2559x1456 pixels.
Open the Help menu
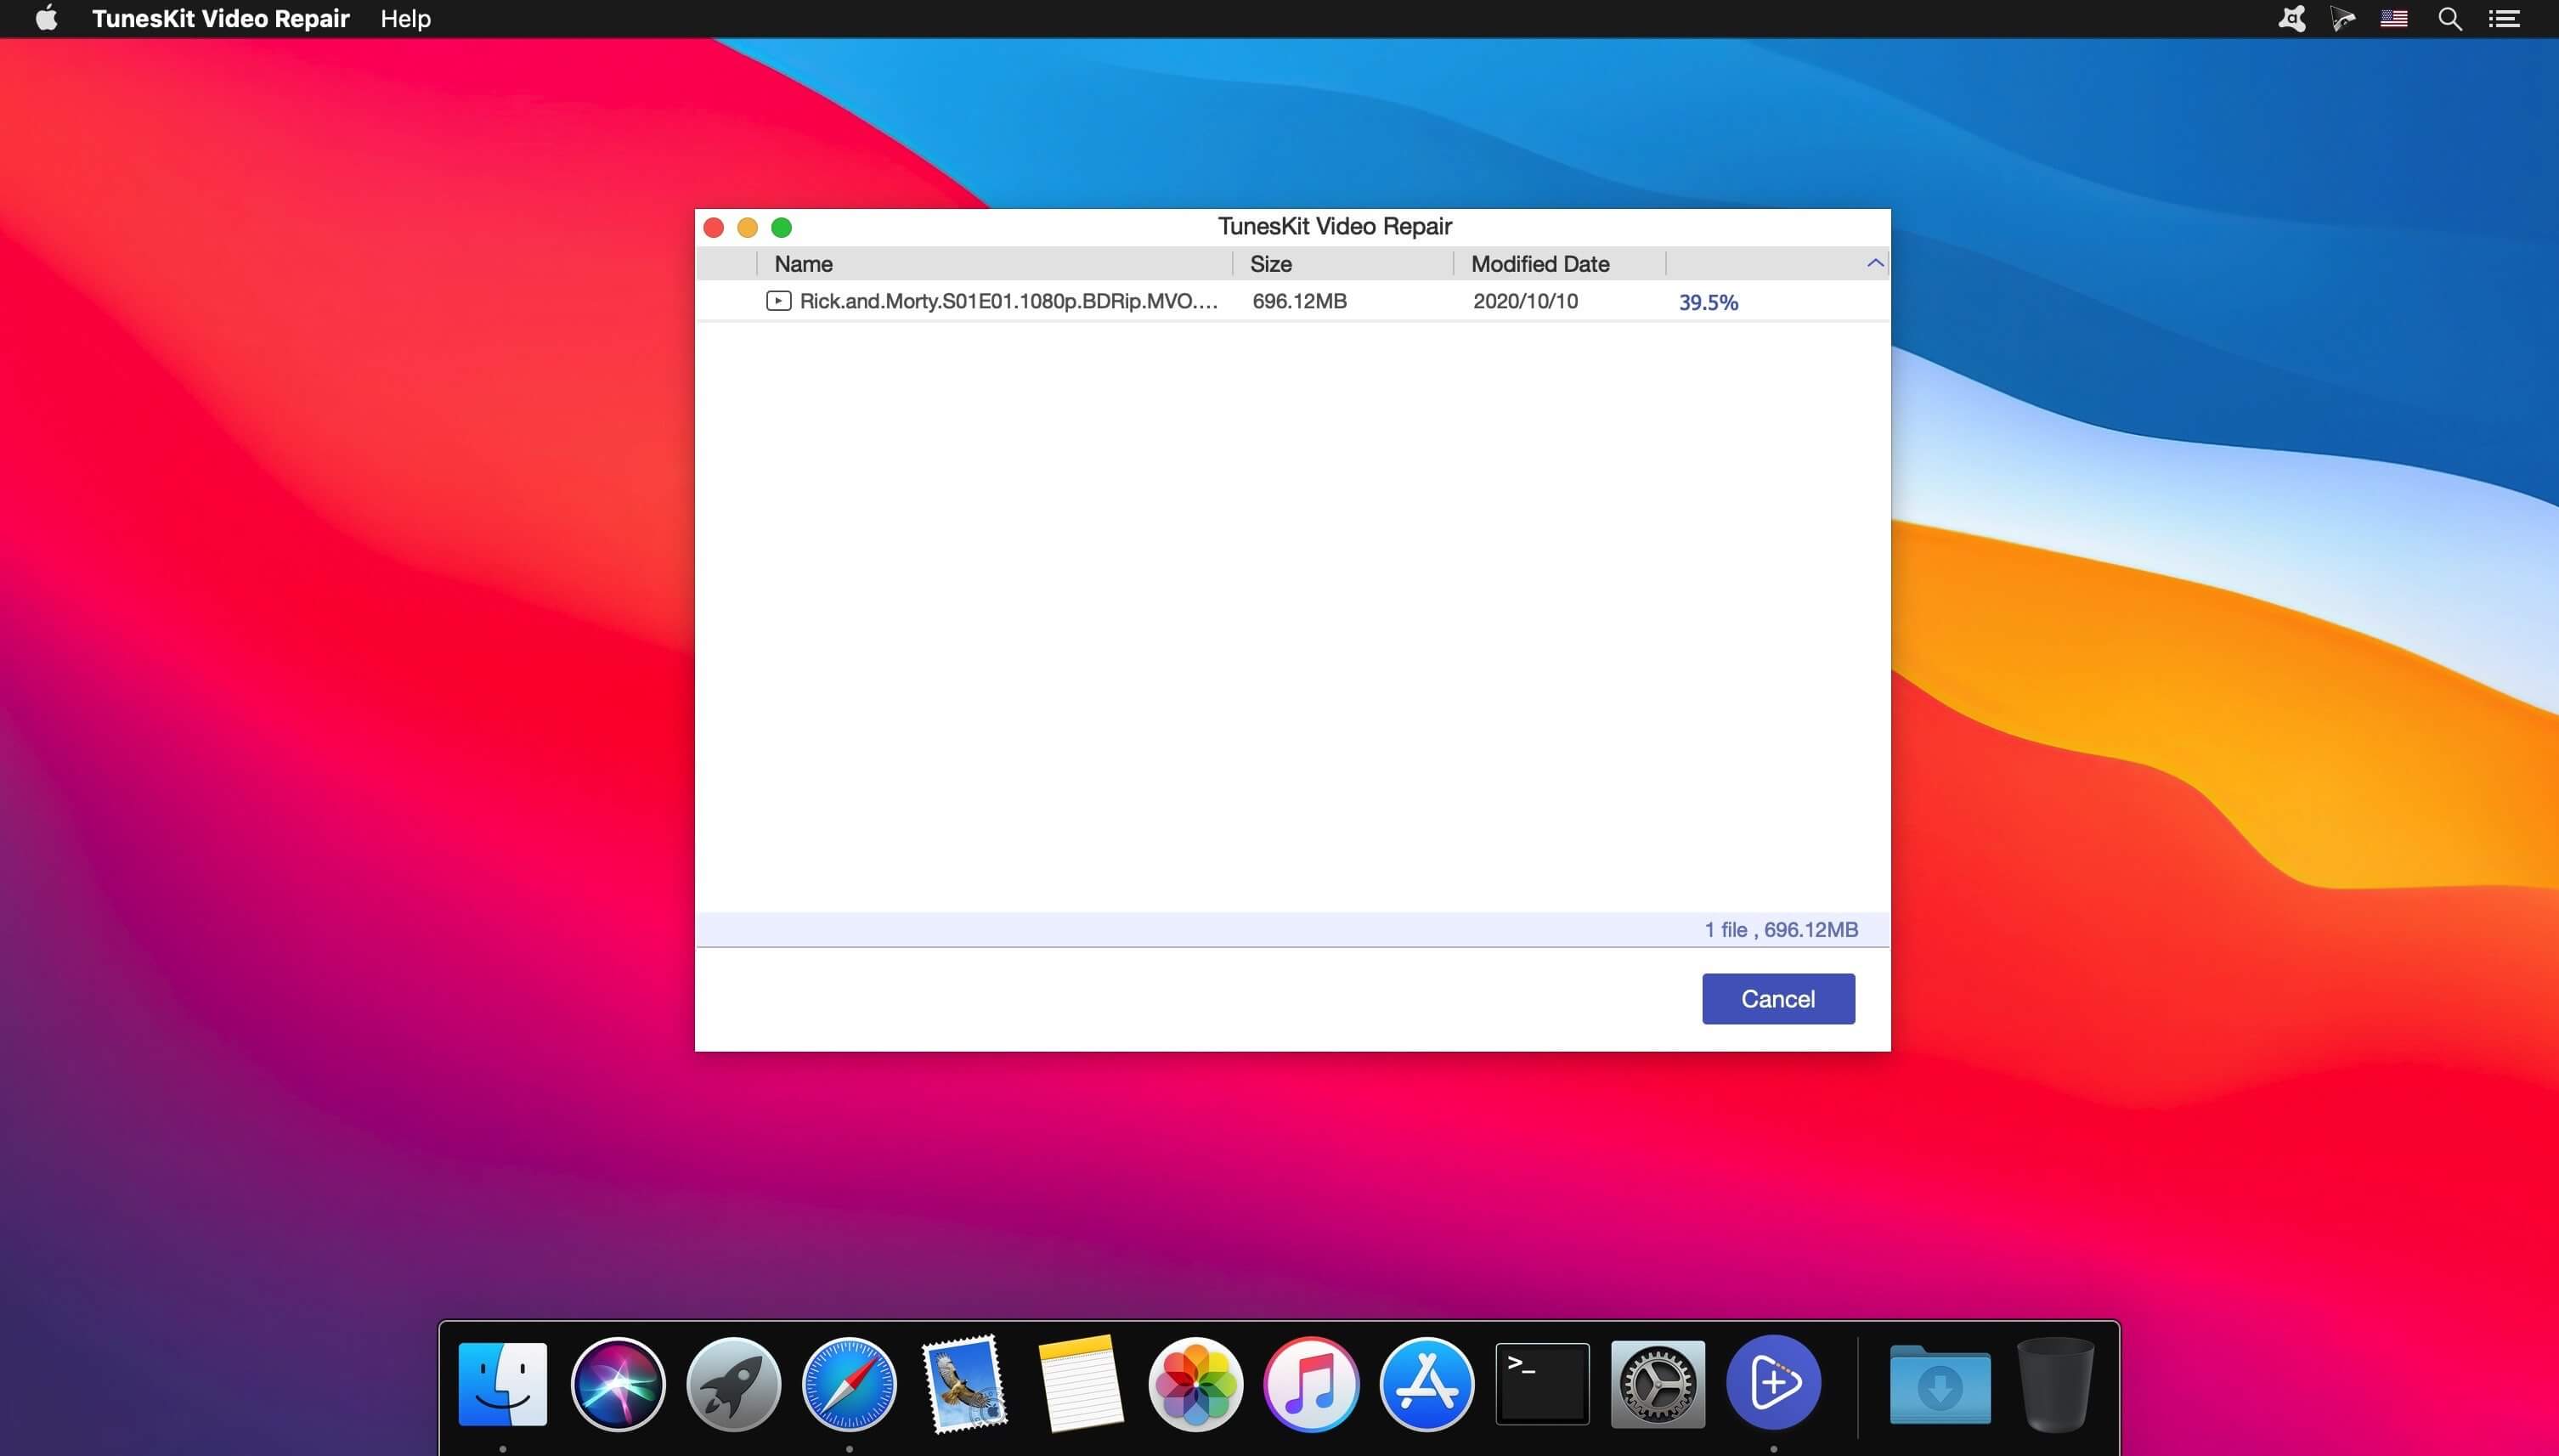pyautogui.click(x=405, y=19)
